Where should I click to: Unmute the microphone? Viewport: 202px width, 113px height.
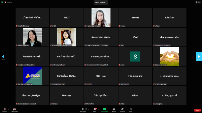point(5,110)
